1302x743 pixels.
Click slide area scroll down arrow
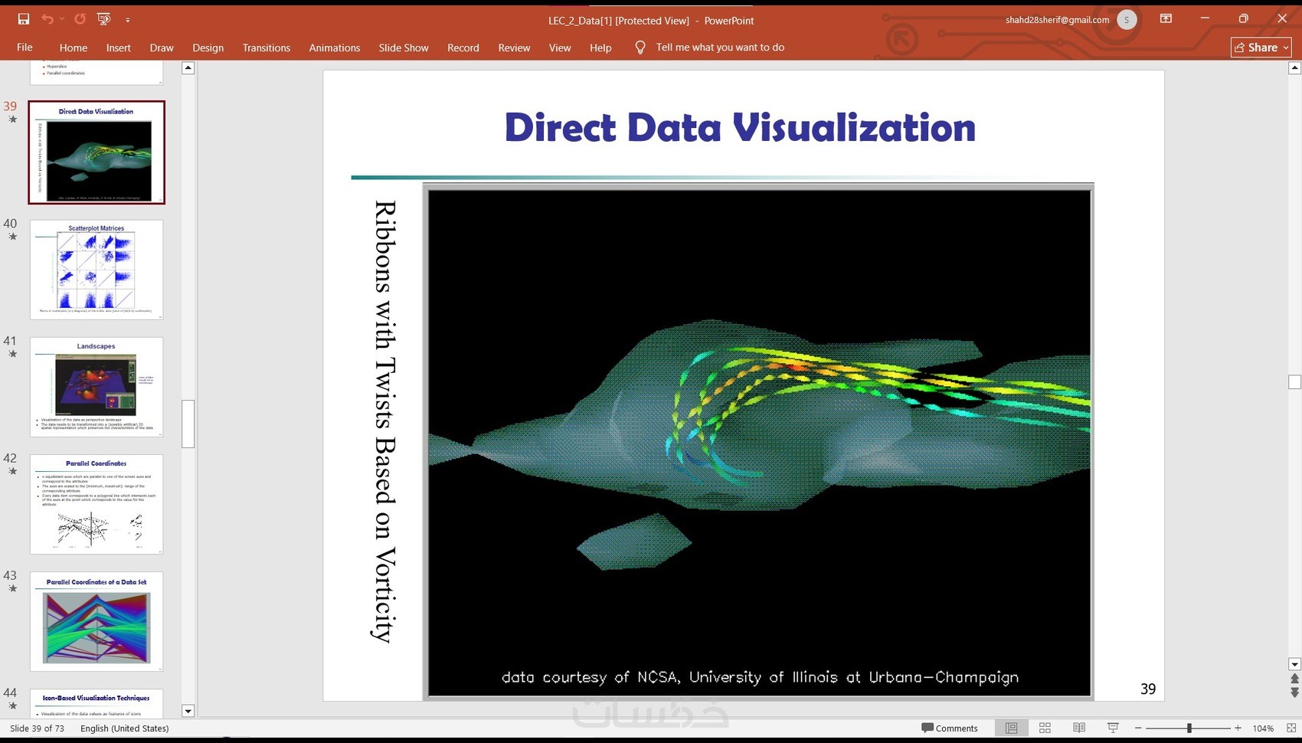(1294, 665)
